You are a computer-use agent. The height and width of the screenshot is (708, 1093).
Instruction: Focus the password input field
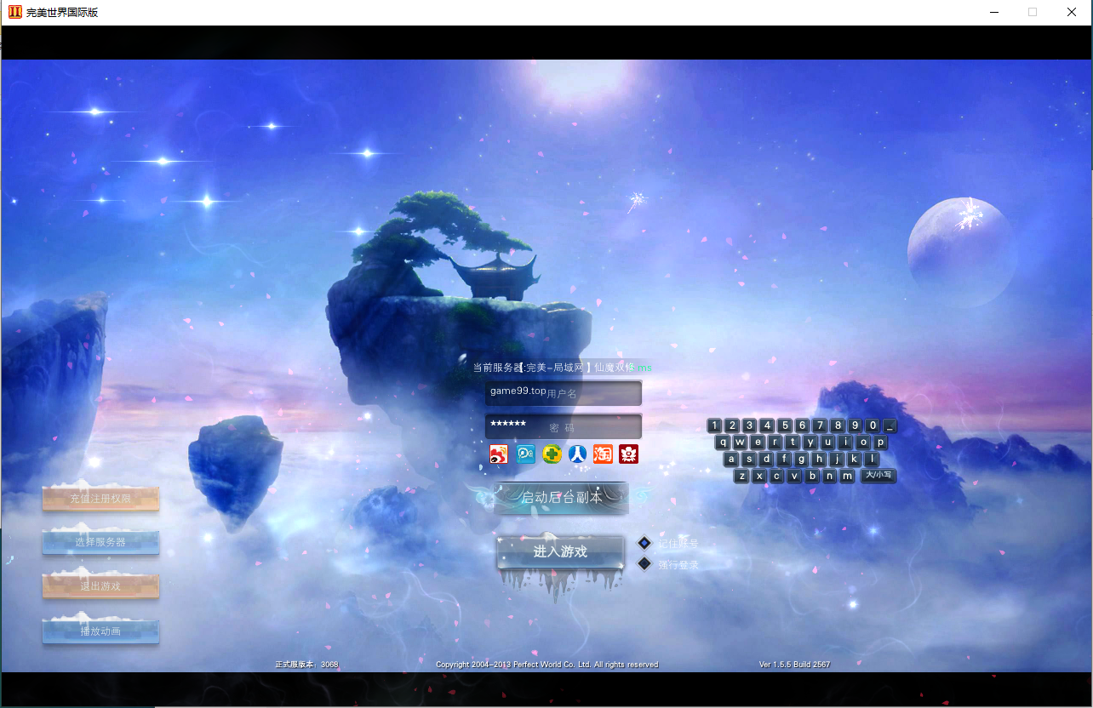(x=563, y=426)
